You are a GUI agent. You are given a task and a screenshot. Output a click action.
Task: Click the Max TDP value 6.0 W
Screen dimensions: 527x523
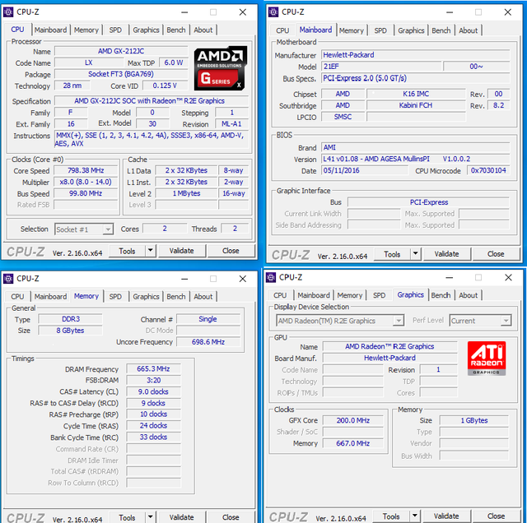tap(174, 62)
